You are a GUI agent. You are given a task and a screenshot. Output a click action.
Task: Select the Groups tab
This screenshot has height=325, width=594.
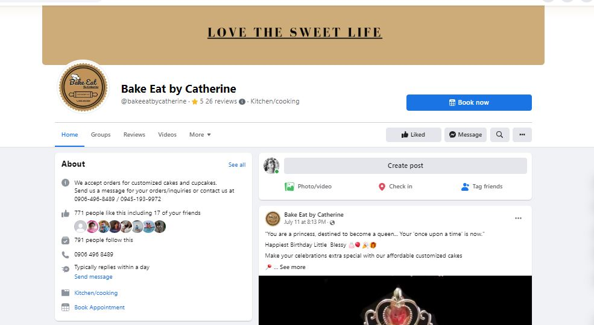point(101,135)
